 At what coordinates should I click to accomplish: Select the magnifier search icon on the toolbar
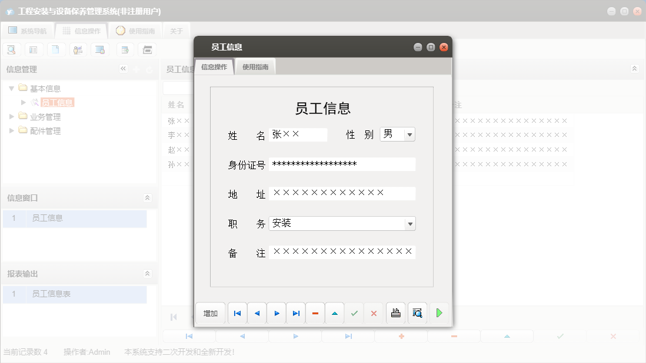[x=11, y=49]
